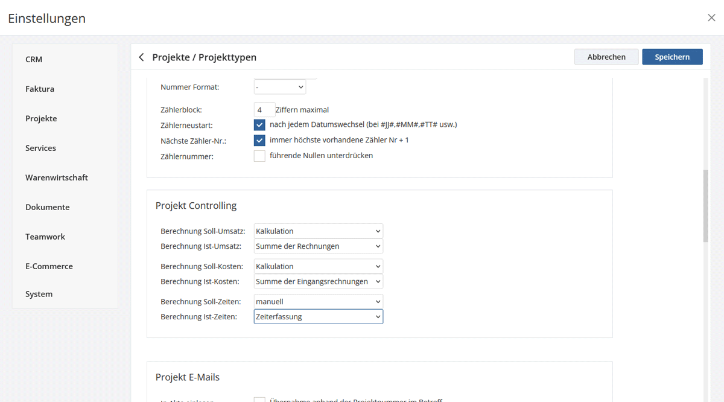724x402 pixels.
Task: Open Berechnung Soll-Zeiten dropdown
Action: pos(318,302)
